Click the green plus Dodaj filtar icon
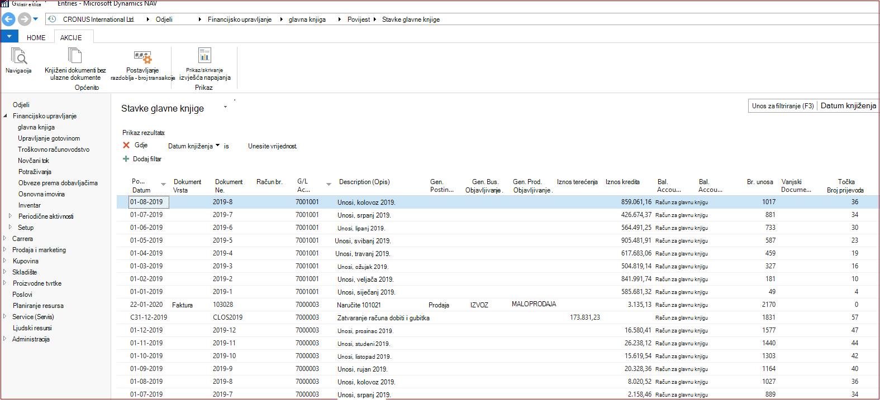This screenshot has width=880, height=400. [x=126, y=159]
